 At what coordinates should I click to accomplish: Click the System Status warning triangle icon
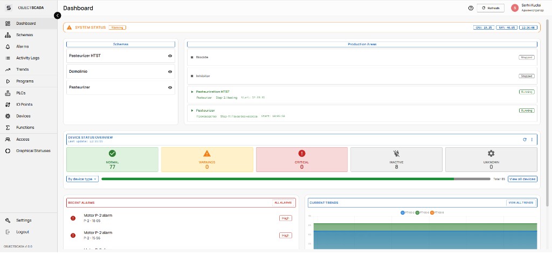click(69, 27)
